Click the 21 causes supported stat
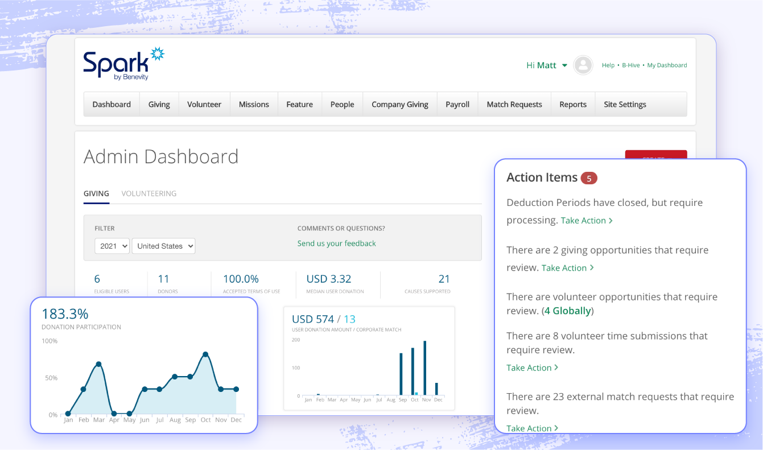This screenshot has width=763, height=450. [444, 279]
